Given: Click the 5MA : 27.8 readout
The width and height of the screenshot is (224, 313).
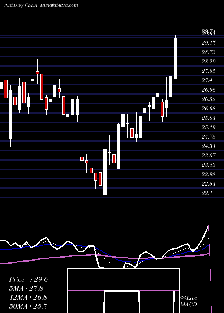Looking at the screenshot, I should [x=26, y=288].
